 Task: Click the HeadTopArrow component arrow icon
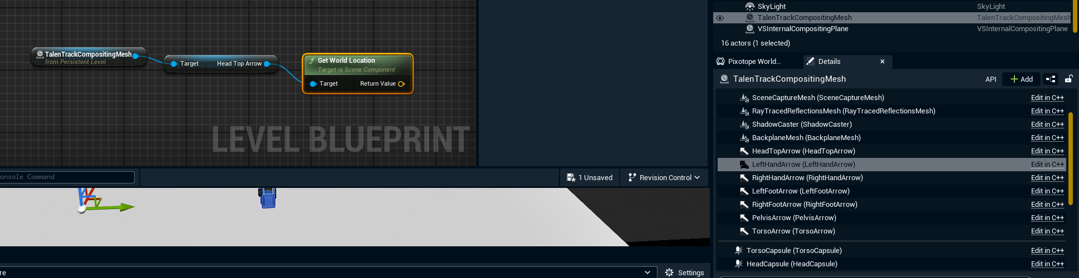[744, 151]
